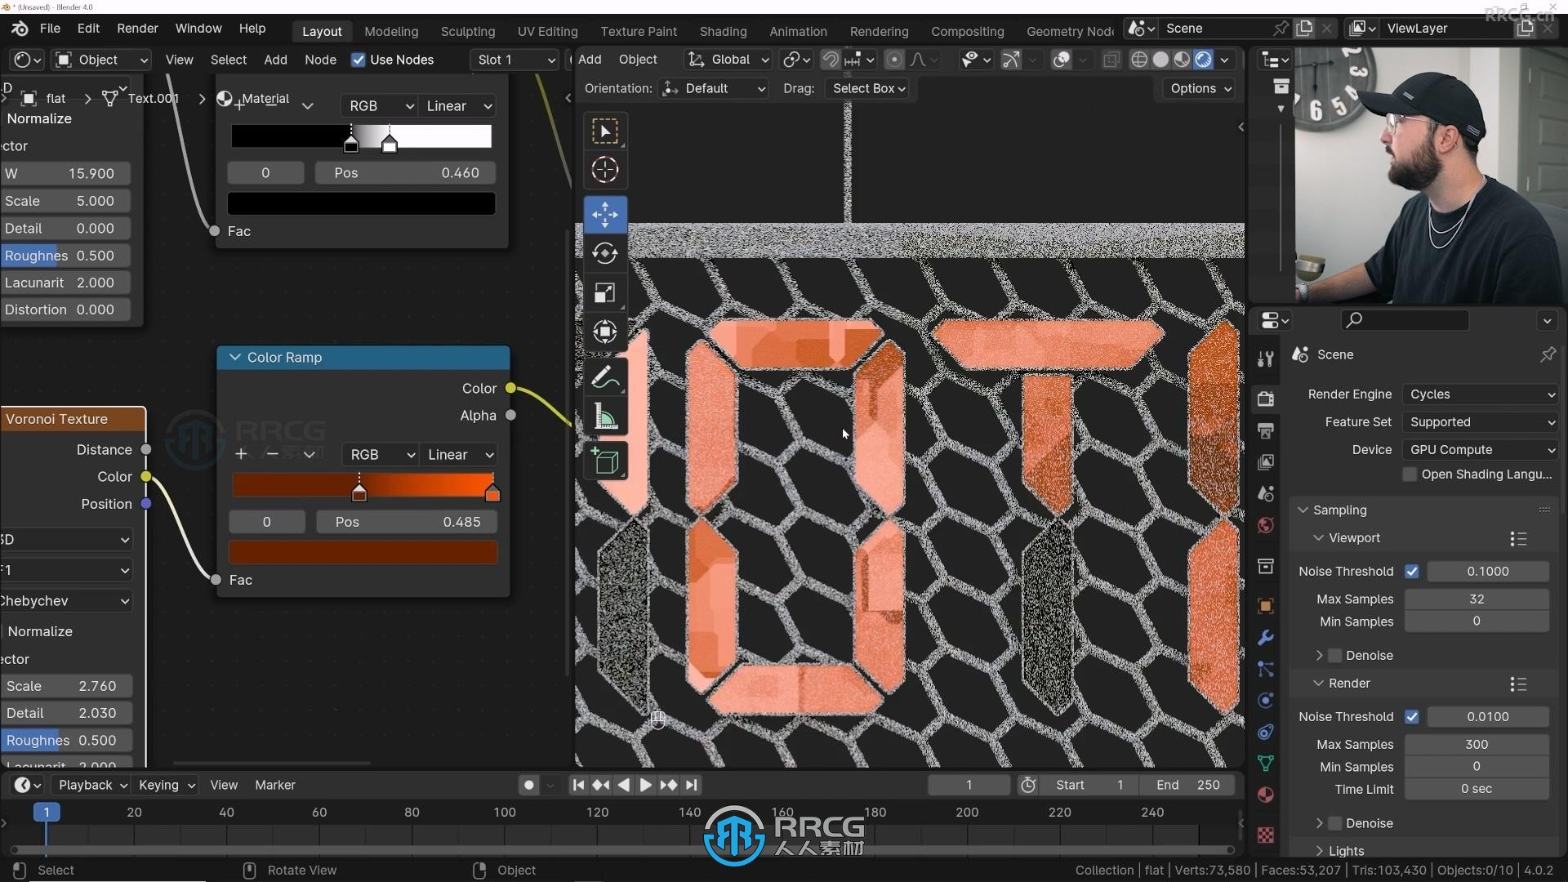Viewport: 1568px width, 882px height.
Task: Open the Object Data properties tab
Action: coord(1266,764)
